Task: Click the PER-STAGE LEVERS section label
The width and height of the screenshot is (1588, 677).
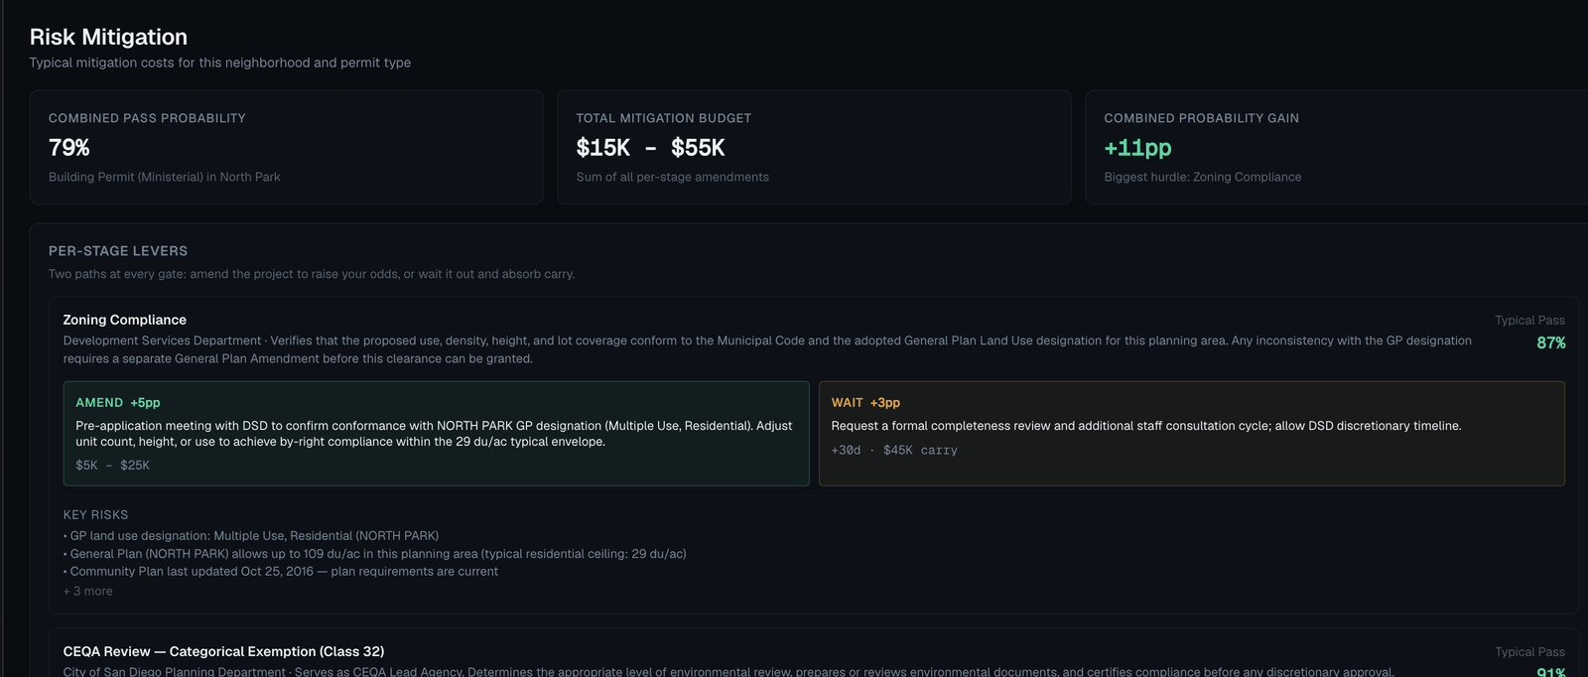Action: [x=118, y=251]
